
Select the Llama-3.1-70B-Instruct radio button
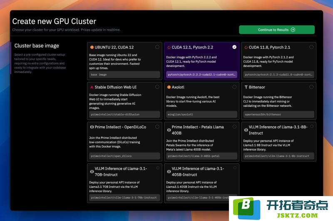158,168
